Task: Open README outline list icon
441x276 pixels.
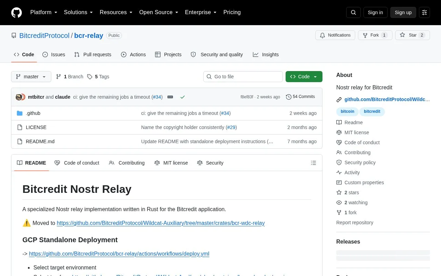Action: pyautogui.click(x=314, y=163)
